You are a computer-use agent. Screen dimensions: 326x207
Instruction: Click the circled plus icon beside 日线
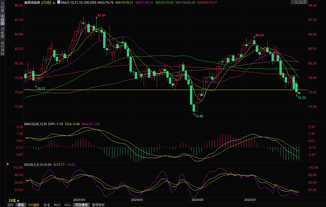pyautogui.click(x=54, y=2)
